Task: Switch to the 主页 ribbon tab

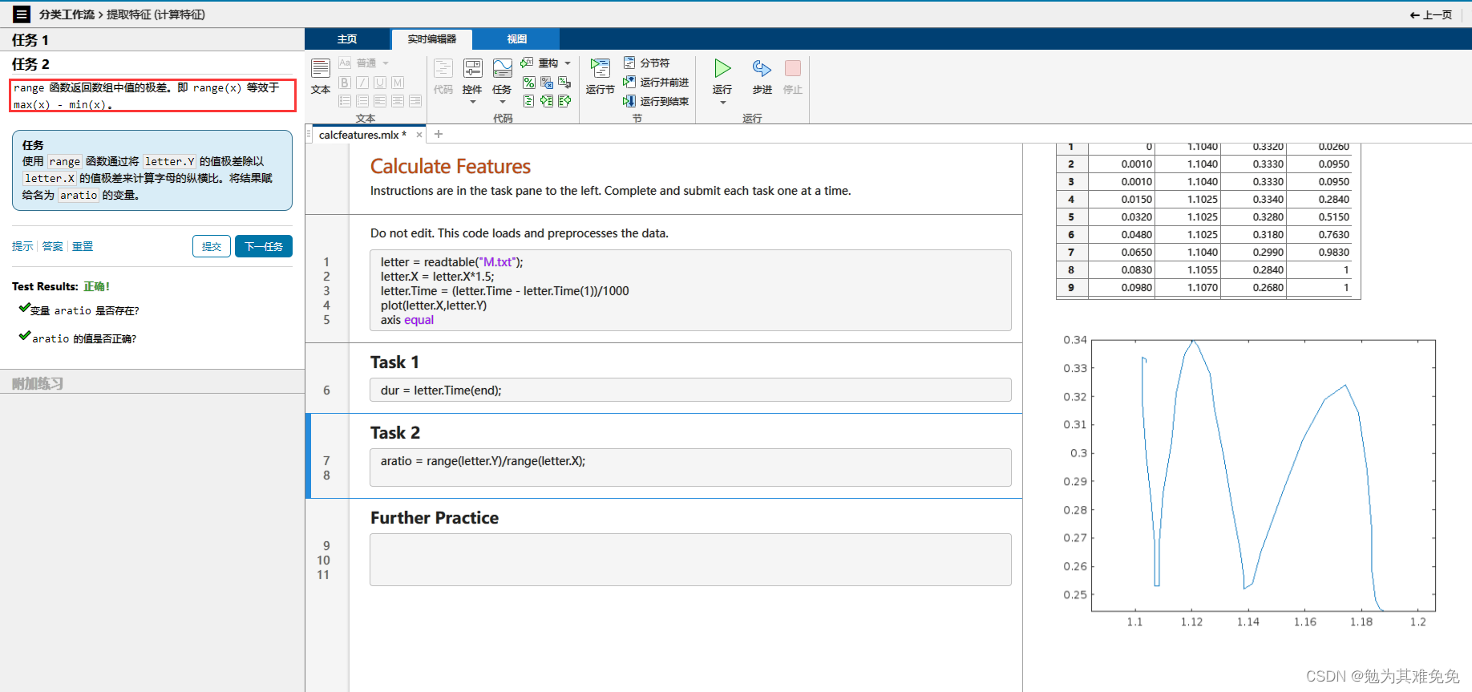Action: [x=347, y=38]
